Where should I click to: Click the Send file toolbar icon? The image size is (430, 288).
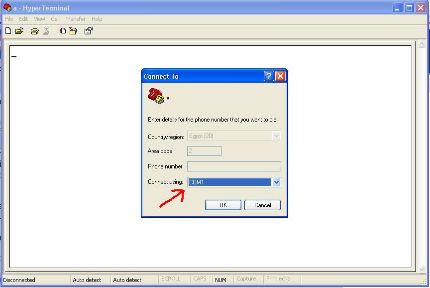tap(62, 31)
